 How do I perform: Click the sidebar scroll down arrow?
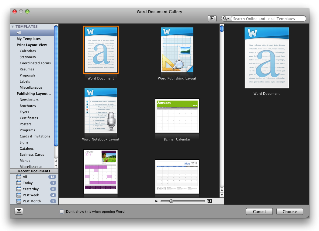[56, 166]
